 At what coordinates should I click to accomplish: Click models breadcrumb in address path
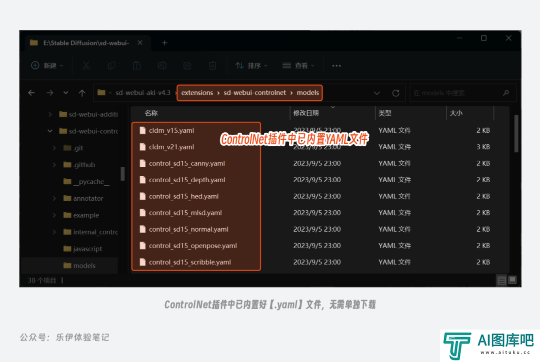pos(308,93)
